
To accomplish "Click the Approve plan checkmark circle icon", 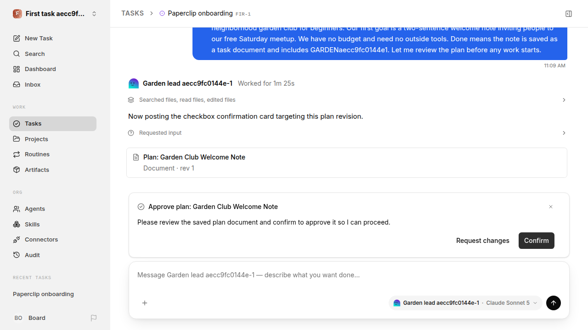I will pyautogui.click(x=141, y=207).
